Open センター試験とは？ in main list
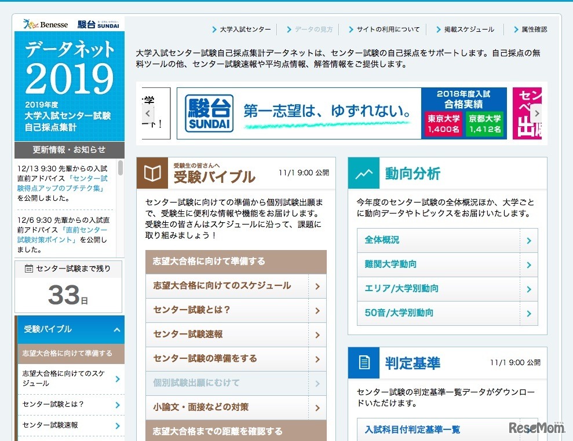Image resolution: width=573 pixels, height=441 pixels. (x=192, y=310)
